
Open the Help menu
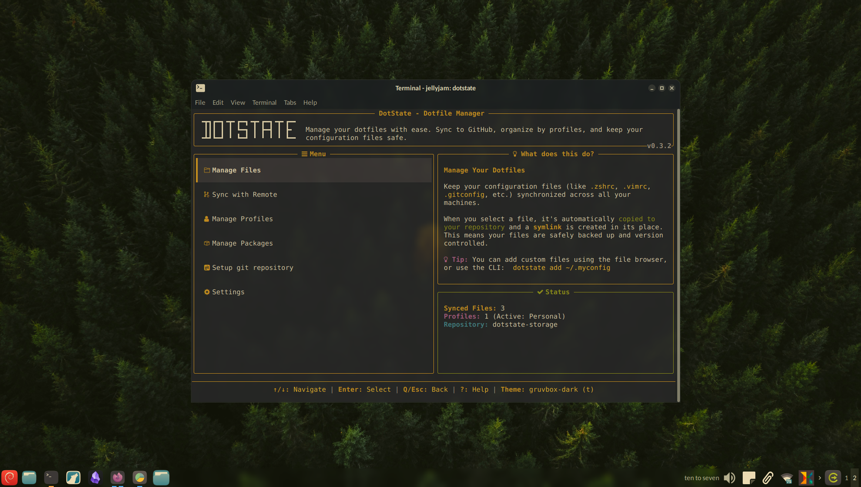[310, 103]
